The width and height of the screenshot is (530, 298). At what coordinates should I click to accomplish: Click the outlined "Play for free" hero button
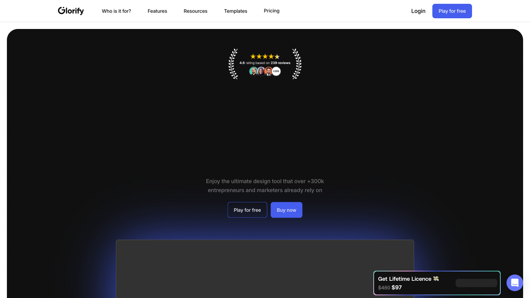(x=247, y=210)
